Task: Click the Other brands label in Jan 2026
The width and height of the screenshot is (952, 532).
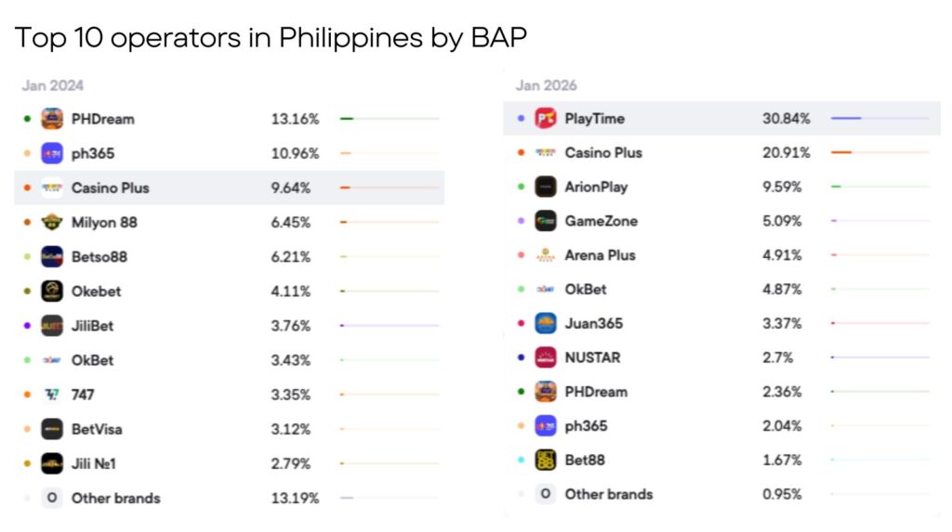Action: tap(608, 494)
